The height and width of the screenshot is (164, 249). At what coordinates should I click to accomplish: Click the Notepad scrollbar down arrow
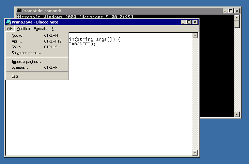[195, 153]
